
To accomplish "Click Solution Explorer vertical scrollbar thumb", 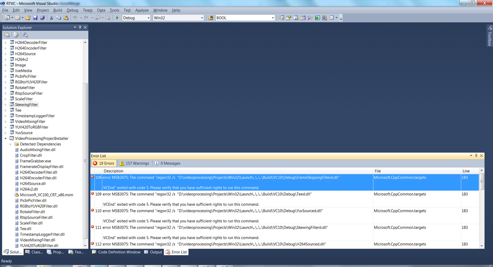I will click(85, 161).
